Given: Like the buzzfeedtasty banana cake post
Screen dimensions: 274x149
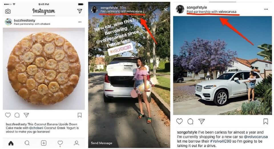Looking at the screenshot, I should [8, 115].
